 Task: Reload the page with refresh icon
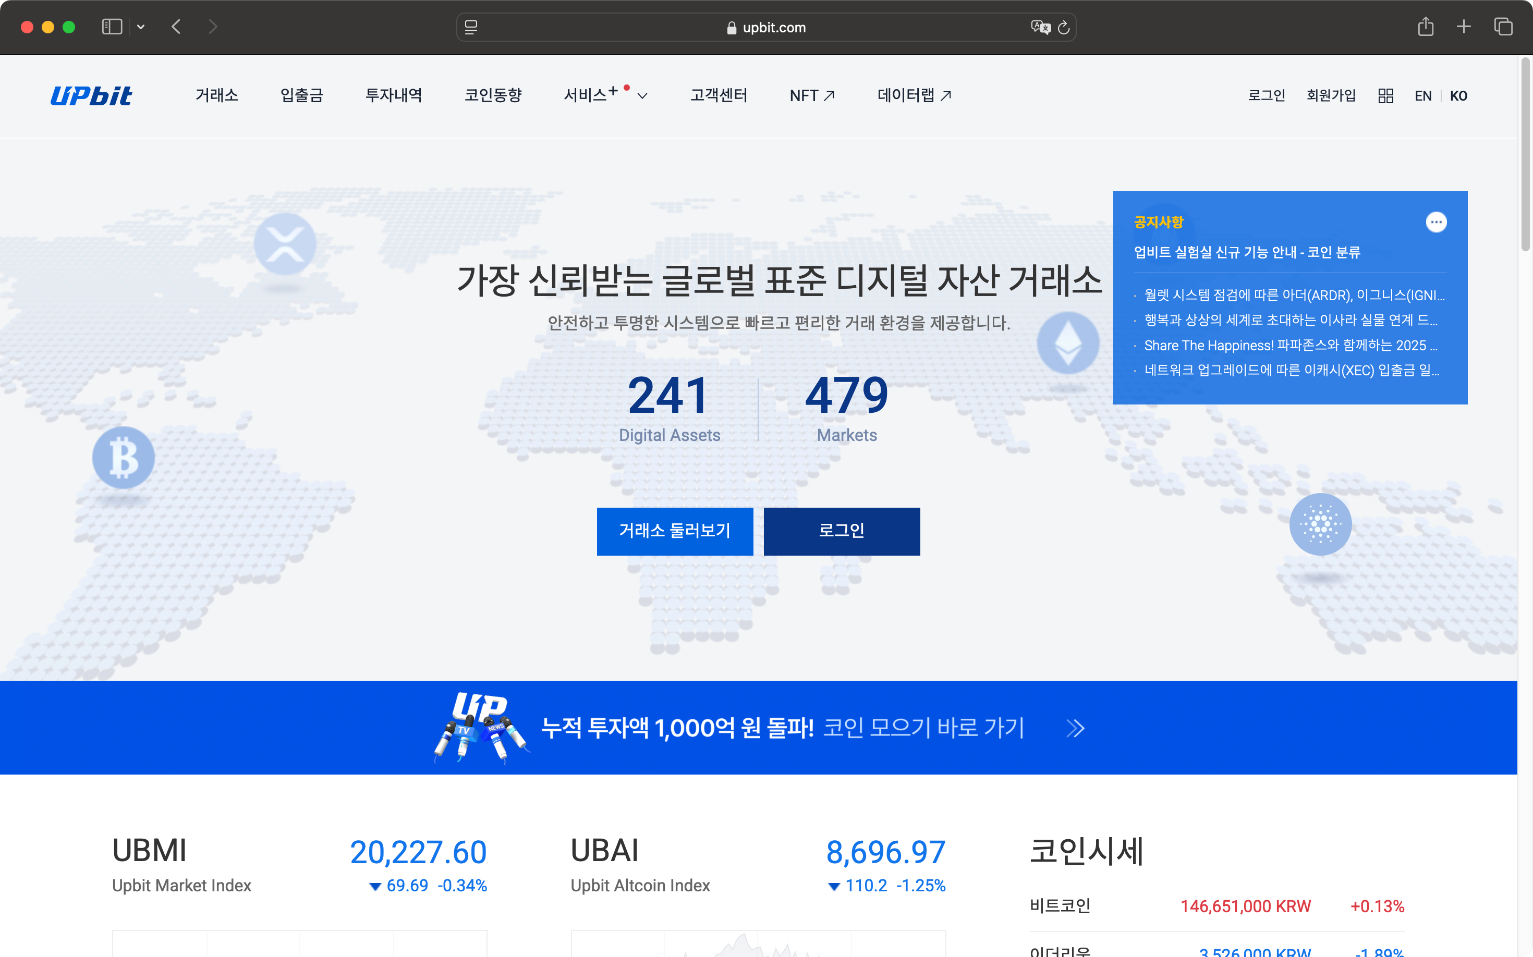[1064, 27]
